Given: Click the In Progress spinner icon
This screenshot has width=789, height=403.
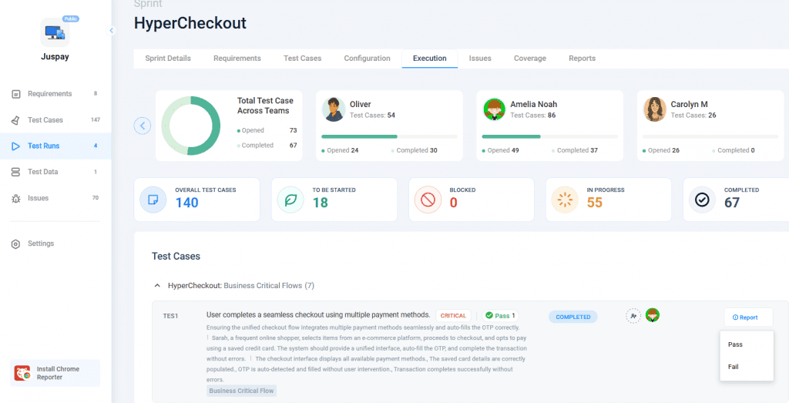Looking at the screenshot, I should point(565,200).
